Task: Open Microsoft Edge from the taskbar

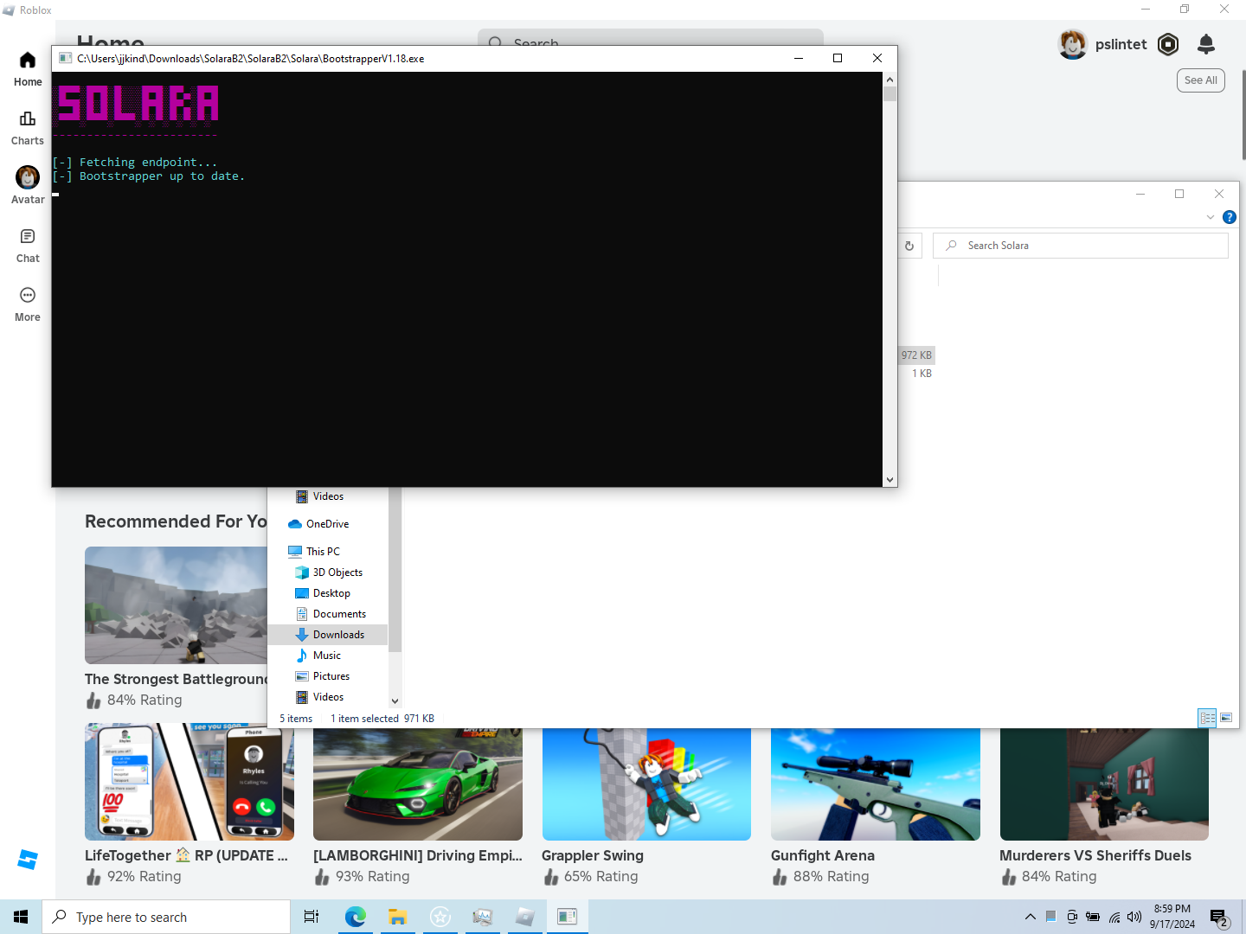Action: 355,917
